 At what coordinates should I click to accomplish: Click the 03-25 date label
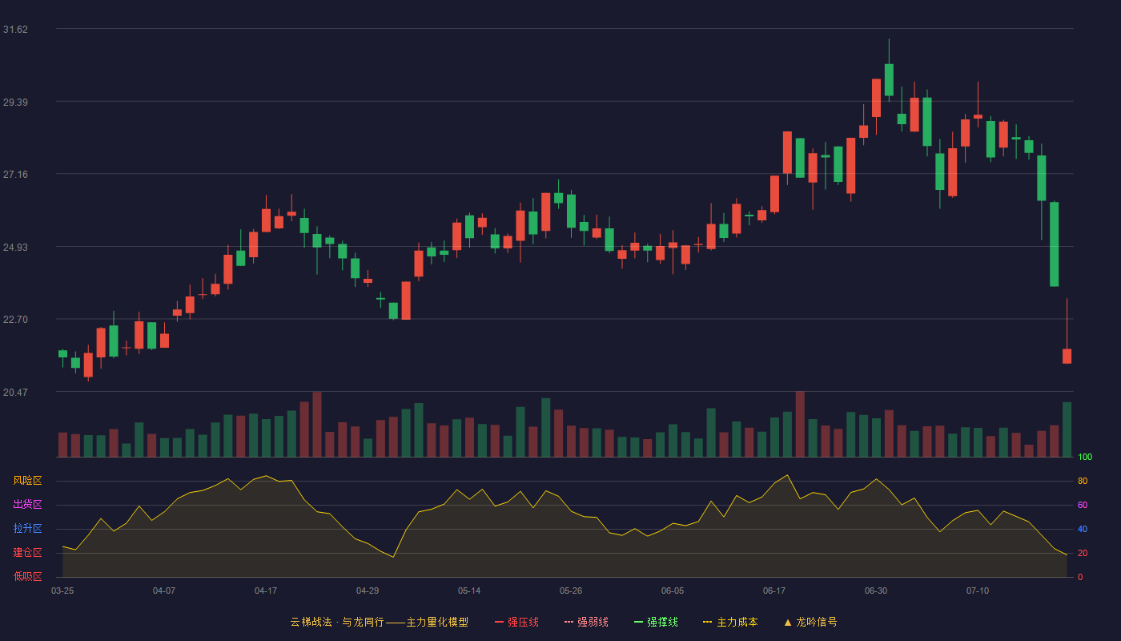point(62,591)
